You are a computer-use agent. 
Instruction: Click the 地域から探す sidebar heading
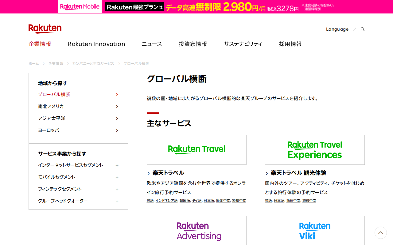[53, 83]
